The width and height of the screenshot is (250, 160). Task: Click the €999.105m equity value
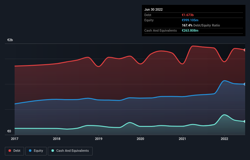coord(190,20)
